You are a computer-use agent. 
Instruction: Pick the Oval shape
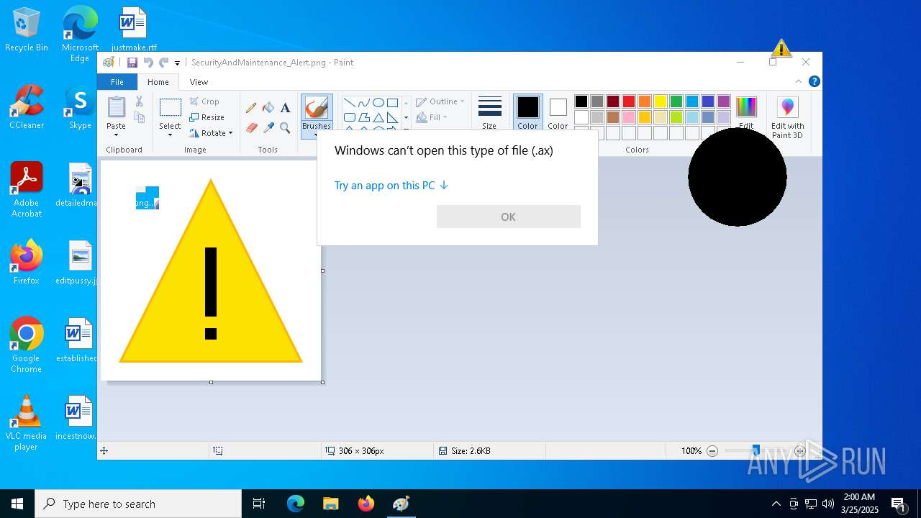point(378,103)
